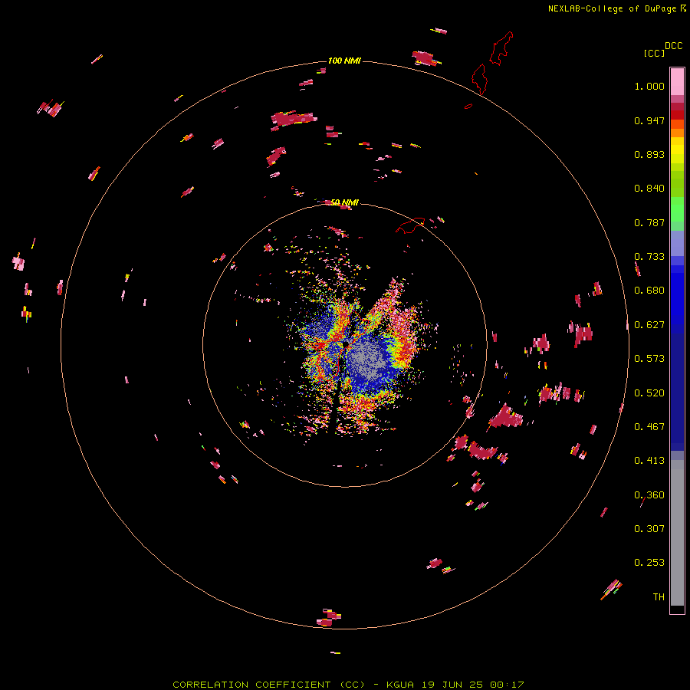Click the TH threshold label
Viewport: 690px width, 690px height.
[659, 597]
